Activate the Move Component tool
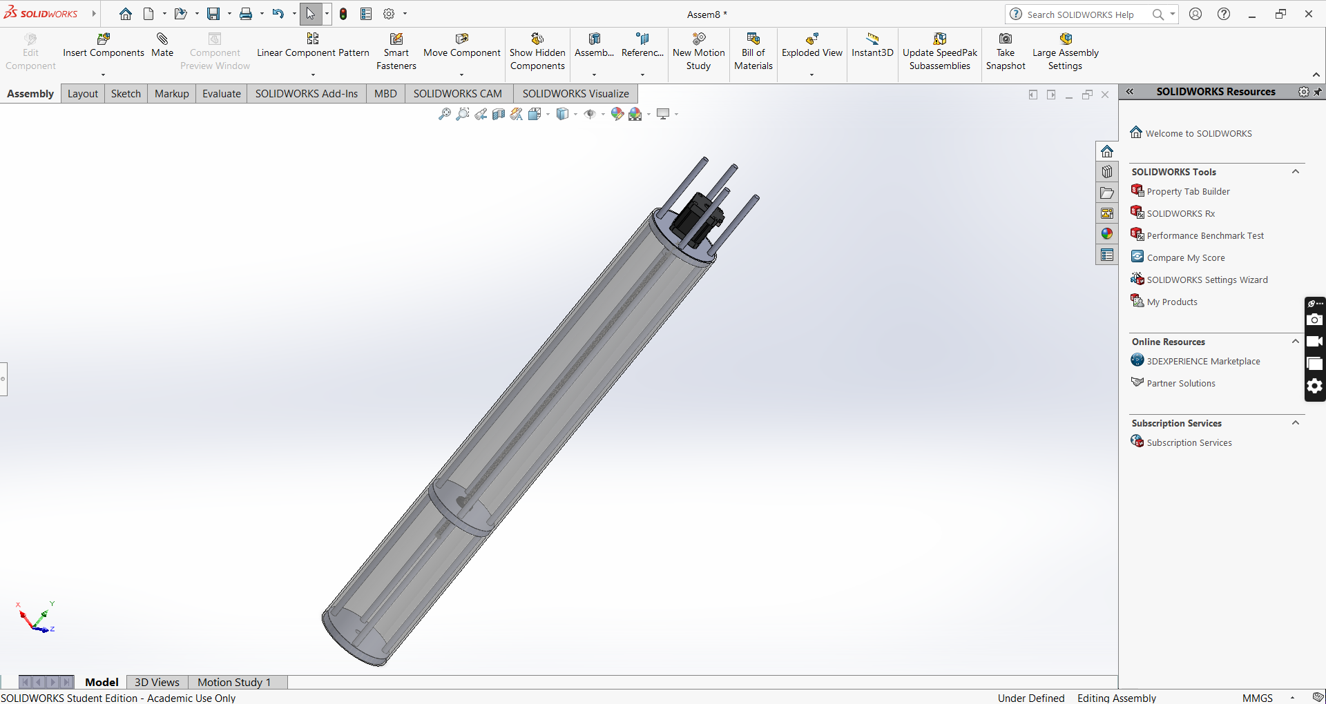Image resolution: width=1326 pixels, height=704 pixels. point(462,46)
